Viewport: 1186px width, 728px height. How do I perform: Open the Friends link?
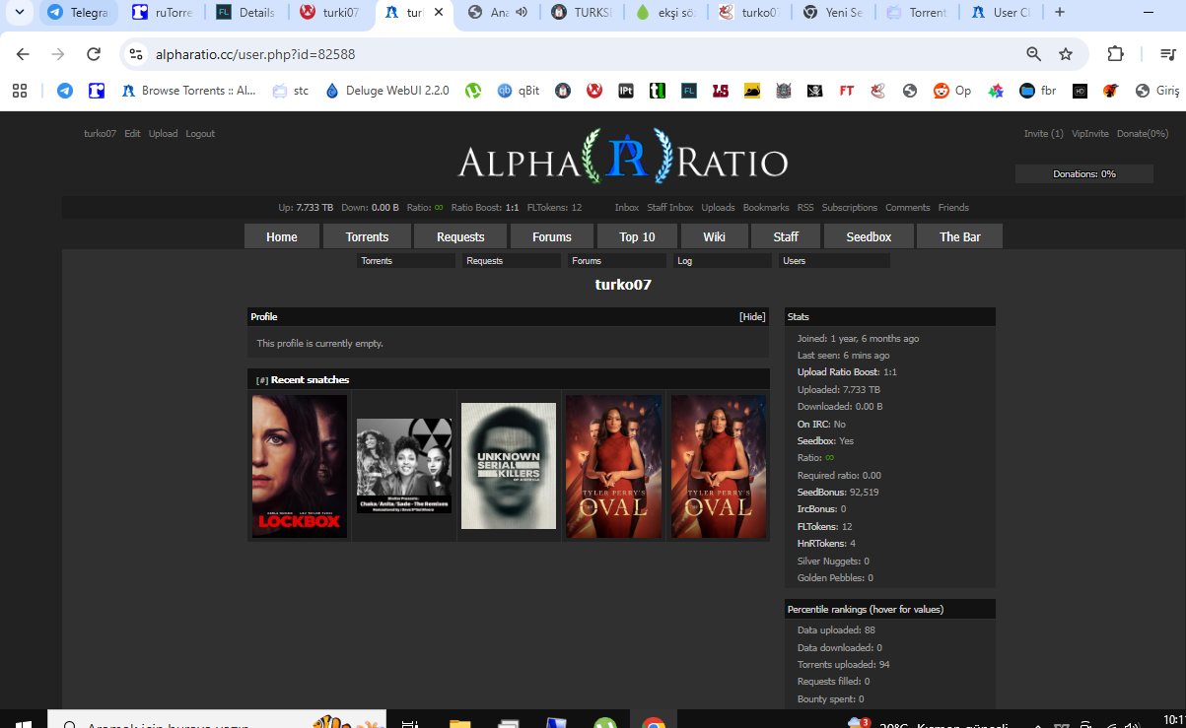click(x=953, y=208)
